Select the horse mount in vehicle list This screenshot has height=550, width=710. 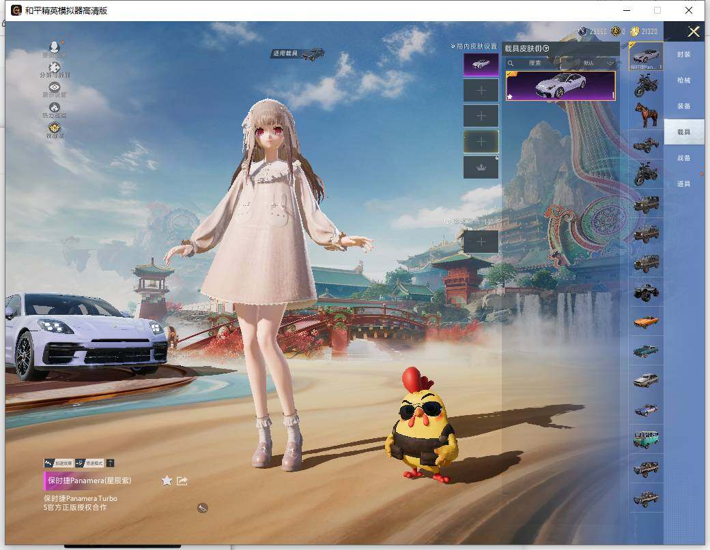tap(645, 114)
